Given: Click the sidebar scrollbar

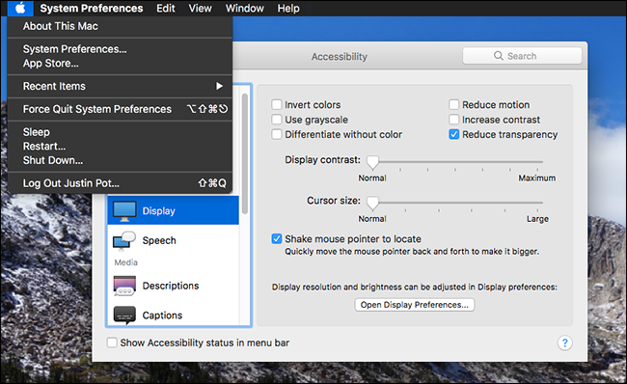Looking at the screenshot, I should 245,154.
